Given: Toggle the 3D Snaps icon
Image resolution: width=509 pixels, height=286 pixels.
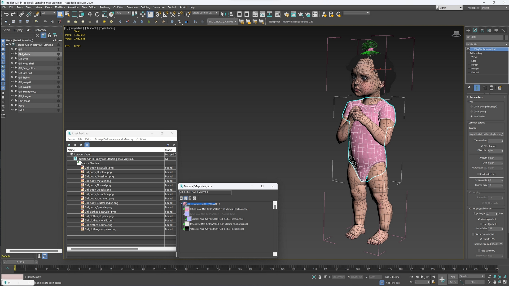Looking at the screenshot, I should point(158,14).
